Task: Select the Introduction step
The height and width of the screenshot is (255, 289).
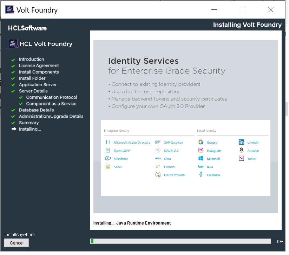Action: pos(31,59)
